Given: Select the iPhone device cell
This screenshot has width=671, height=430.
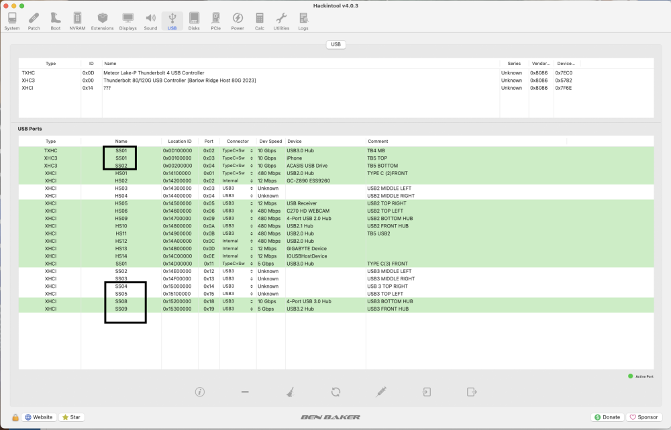Looking at the screenshot, I should 295,158.
